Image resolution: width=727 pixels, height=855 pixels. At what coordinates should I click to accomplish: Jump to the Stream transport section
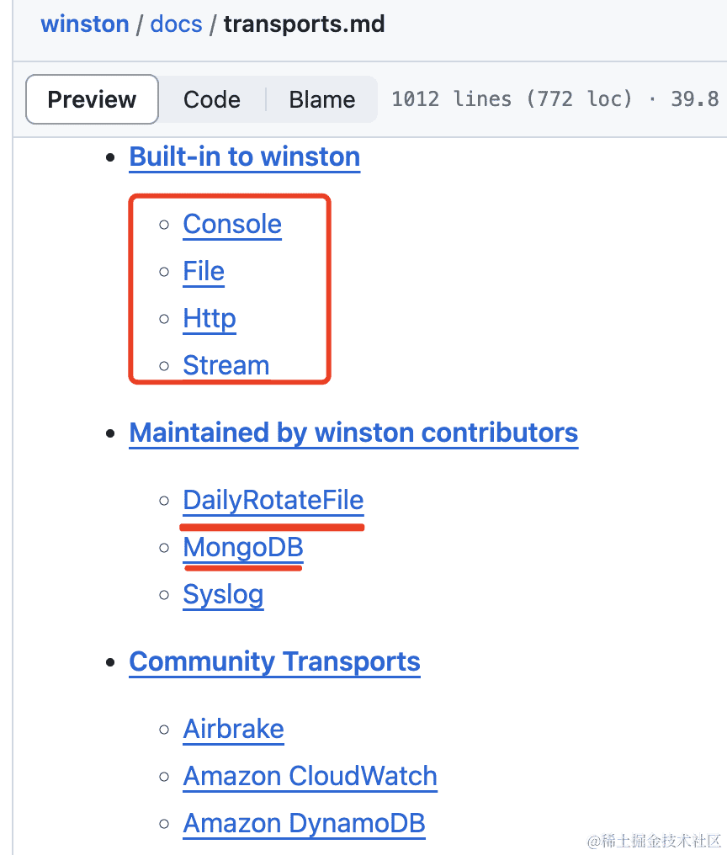[x=226, y=365]
